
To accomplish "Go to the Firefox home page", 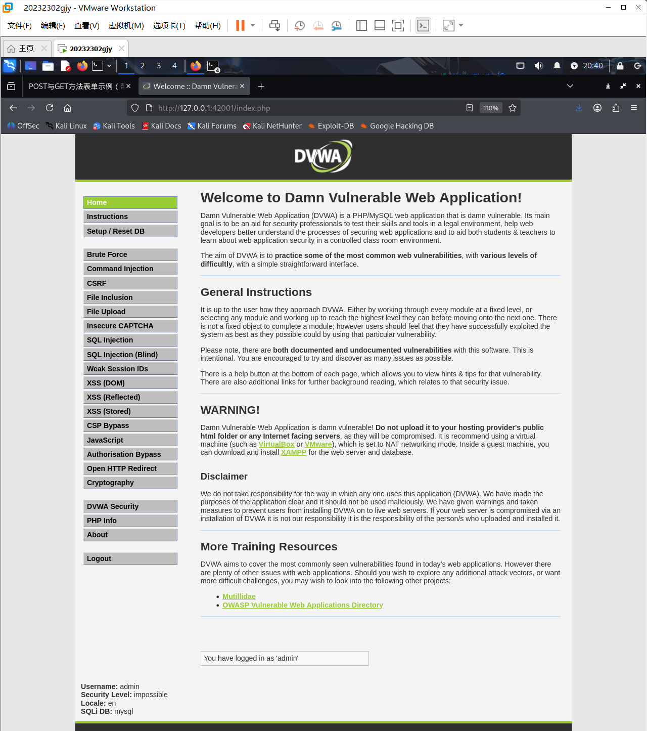I will (x=68, y=108).
